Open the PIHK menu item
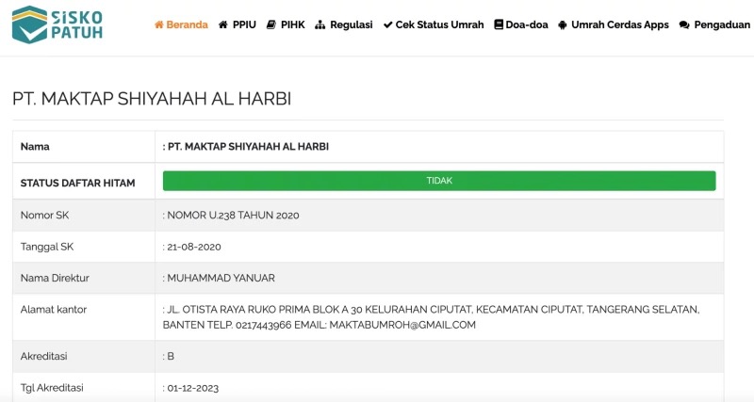 [293, 24]
